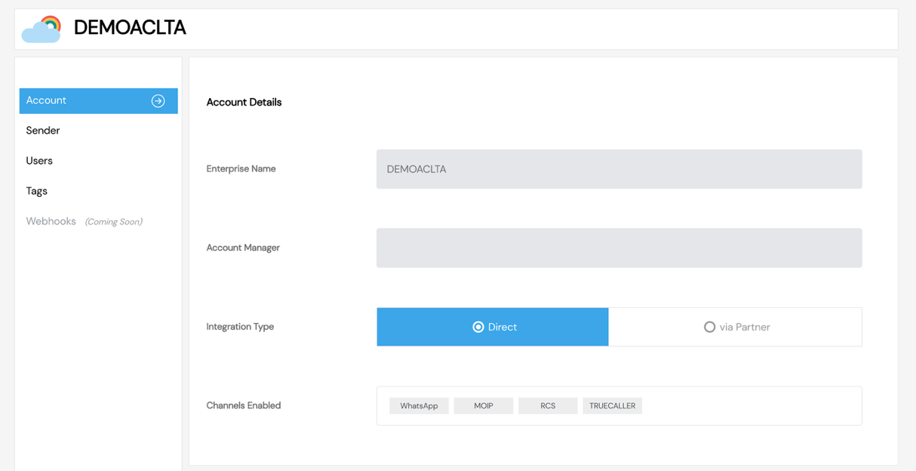Click the DEMOACLTA header title

130,28
